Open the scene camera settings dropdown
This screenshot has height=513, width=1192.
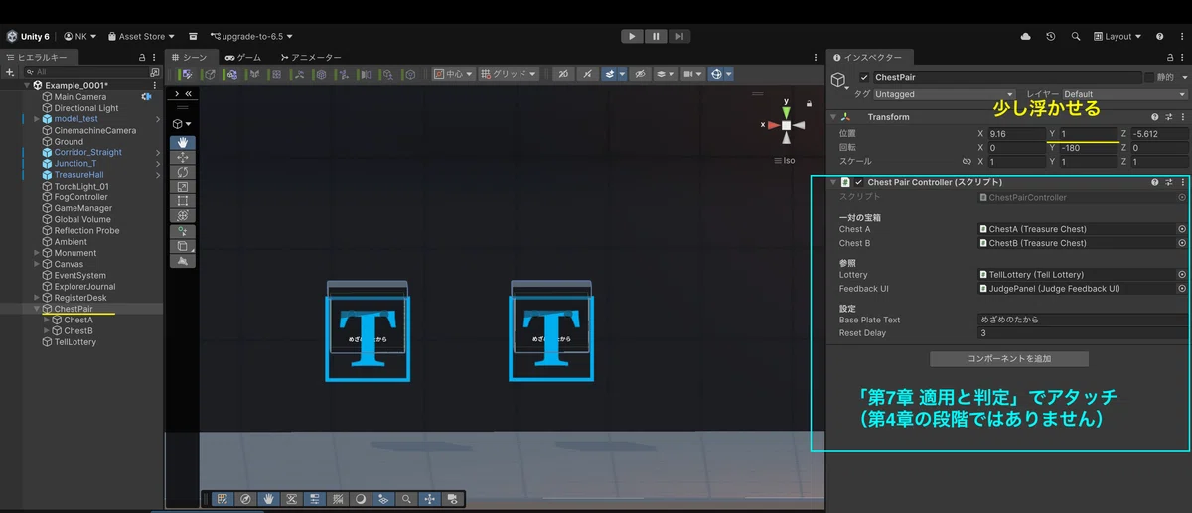(x=692, y=74)
